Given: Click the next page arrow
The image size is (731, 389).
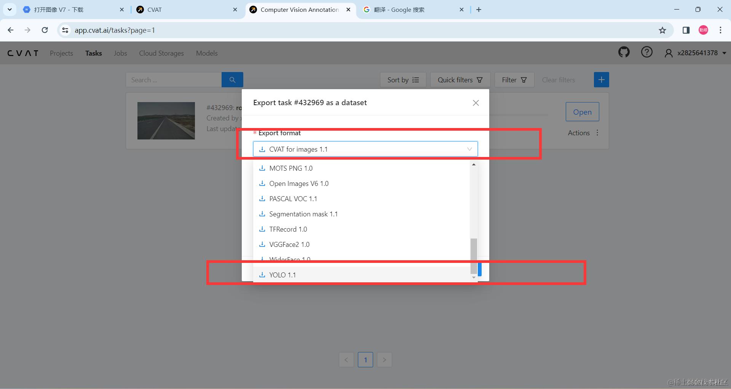Looking at the screenshot, I should [385, 360].
